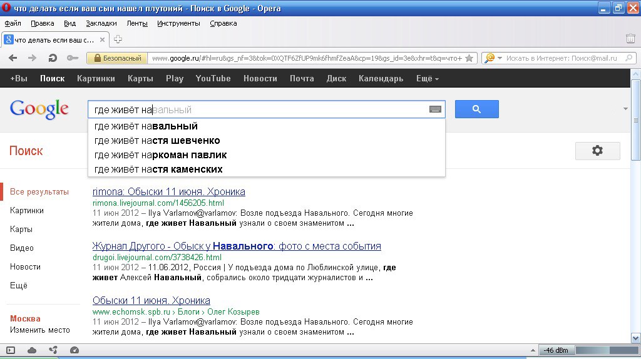Click the blue search magnifier button
Viewport: 641px width, 359px height.
pos(476,109)
